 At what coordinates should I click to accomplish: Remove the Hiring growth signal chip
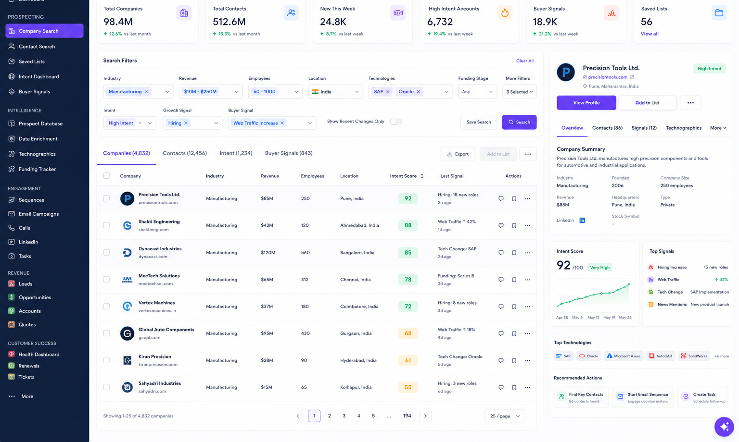(x=186, y=123)
